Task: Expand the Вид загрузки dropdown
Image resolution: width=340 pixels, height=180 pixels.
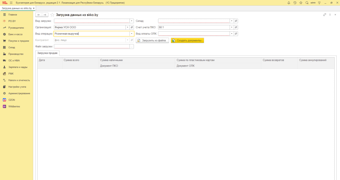Action: coord(132,21)
